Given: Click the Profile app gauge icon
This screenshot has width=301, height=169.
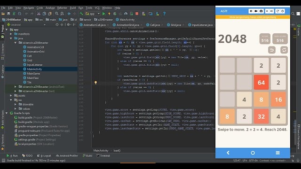Looking at the screenshot, I should [x=126, y=14].
